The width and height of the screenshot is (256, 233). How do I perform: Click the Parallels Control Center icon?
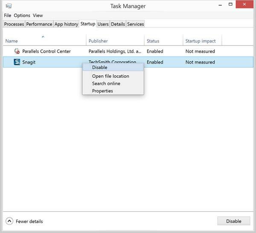pos(17,51)
